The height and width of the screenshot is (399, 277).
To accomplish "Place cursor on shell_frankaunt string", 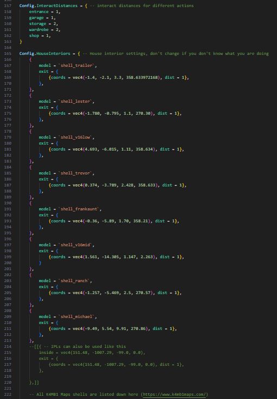I will tap(80, 209).
